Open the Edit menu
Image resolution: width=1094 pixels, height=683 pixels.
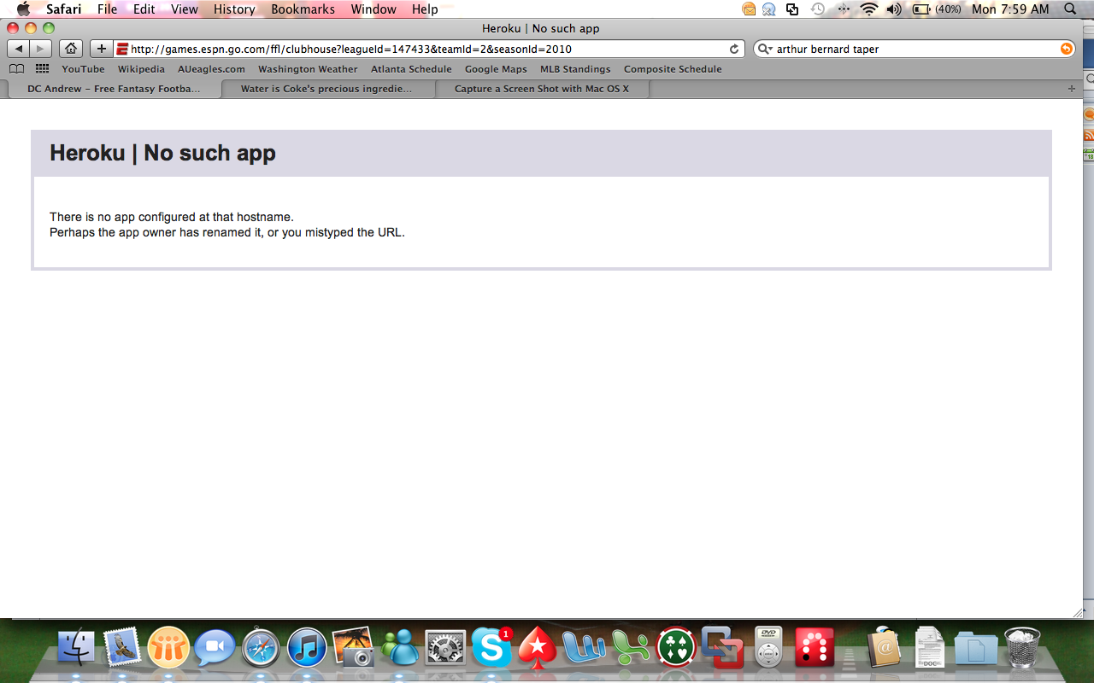pos(144,9)
